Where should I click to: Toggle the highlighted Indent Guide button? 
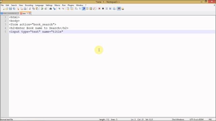coord(84,9)
